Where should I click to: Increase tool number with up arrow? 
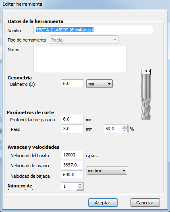[80, 185]
